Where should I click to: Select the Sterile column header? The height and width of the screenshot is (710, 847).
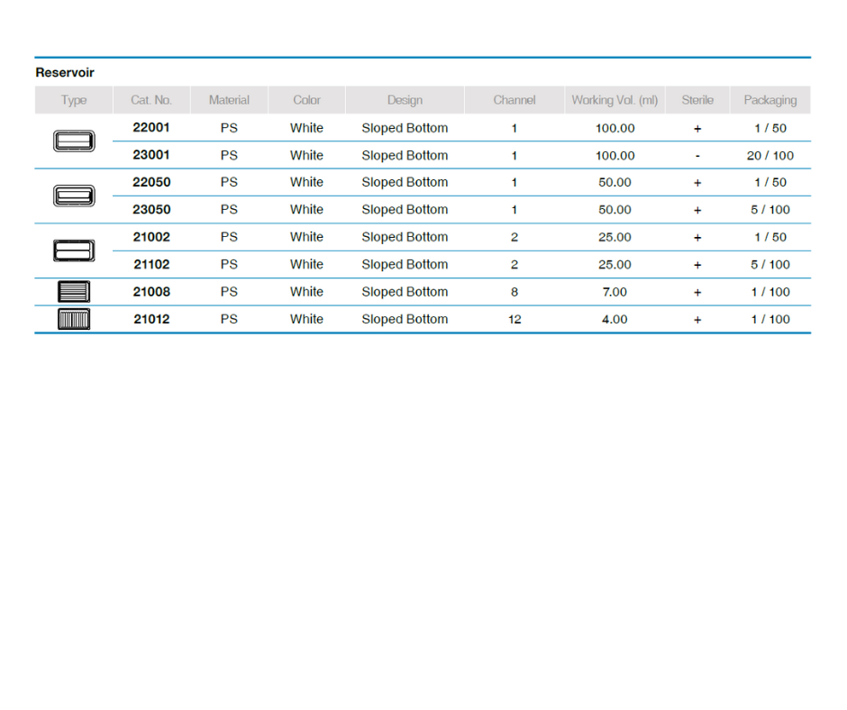click(697, 100)
